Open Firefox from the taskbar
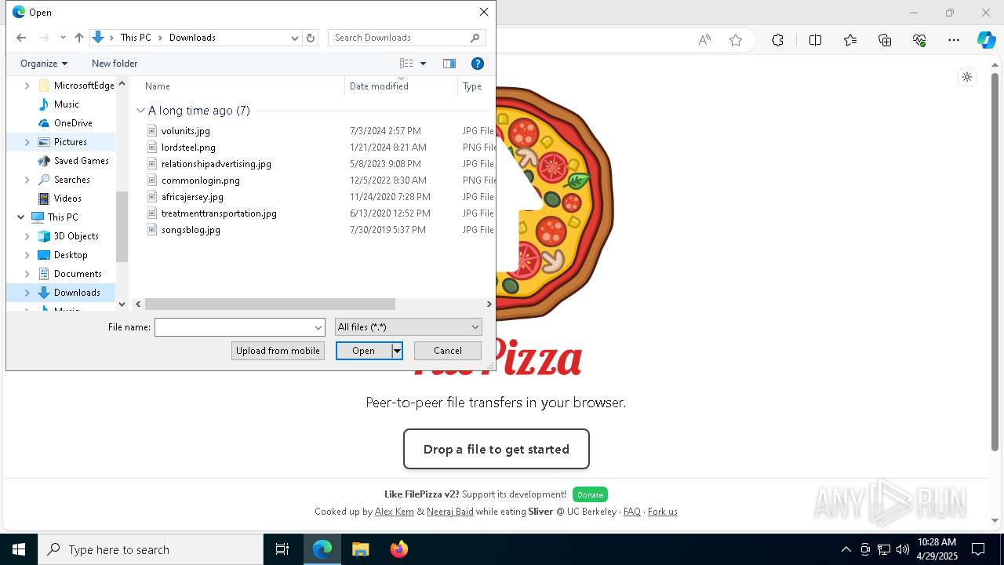Screen dimensions: 1004x565 pos(398,549)
